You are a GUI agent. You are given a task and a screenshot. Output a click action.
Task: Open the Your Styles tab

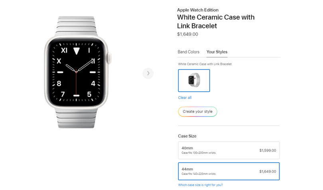[217, 52]
